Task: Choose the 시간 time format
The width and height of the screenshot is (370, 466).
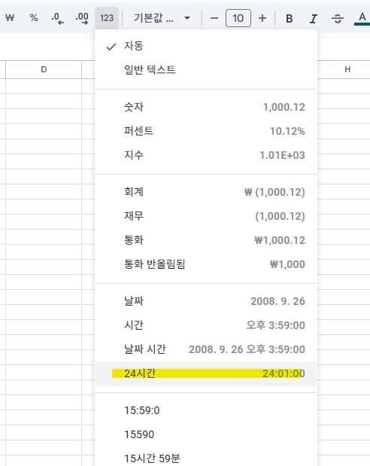Action: [x=206, y=325]
